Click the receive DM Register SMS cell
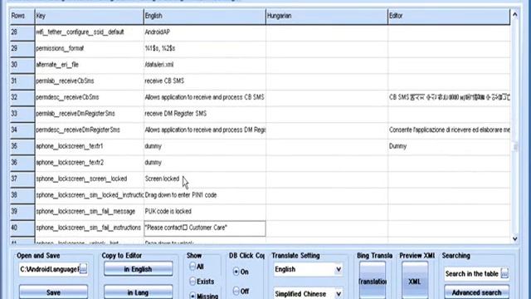Image resolution: width=531 pixels, height=299 pixels. tap(205, 114)
